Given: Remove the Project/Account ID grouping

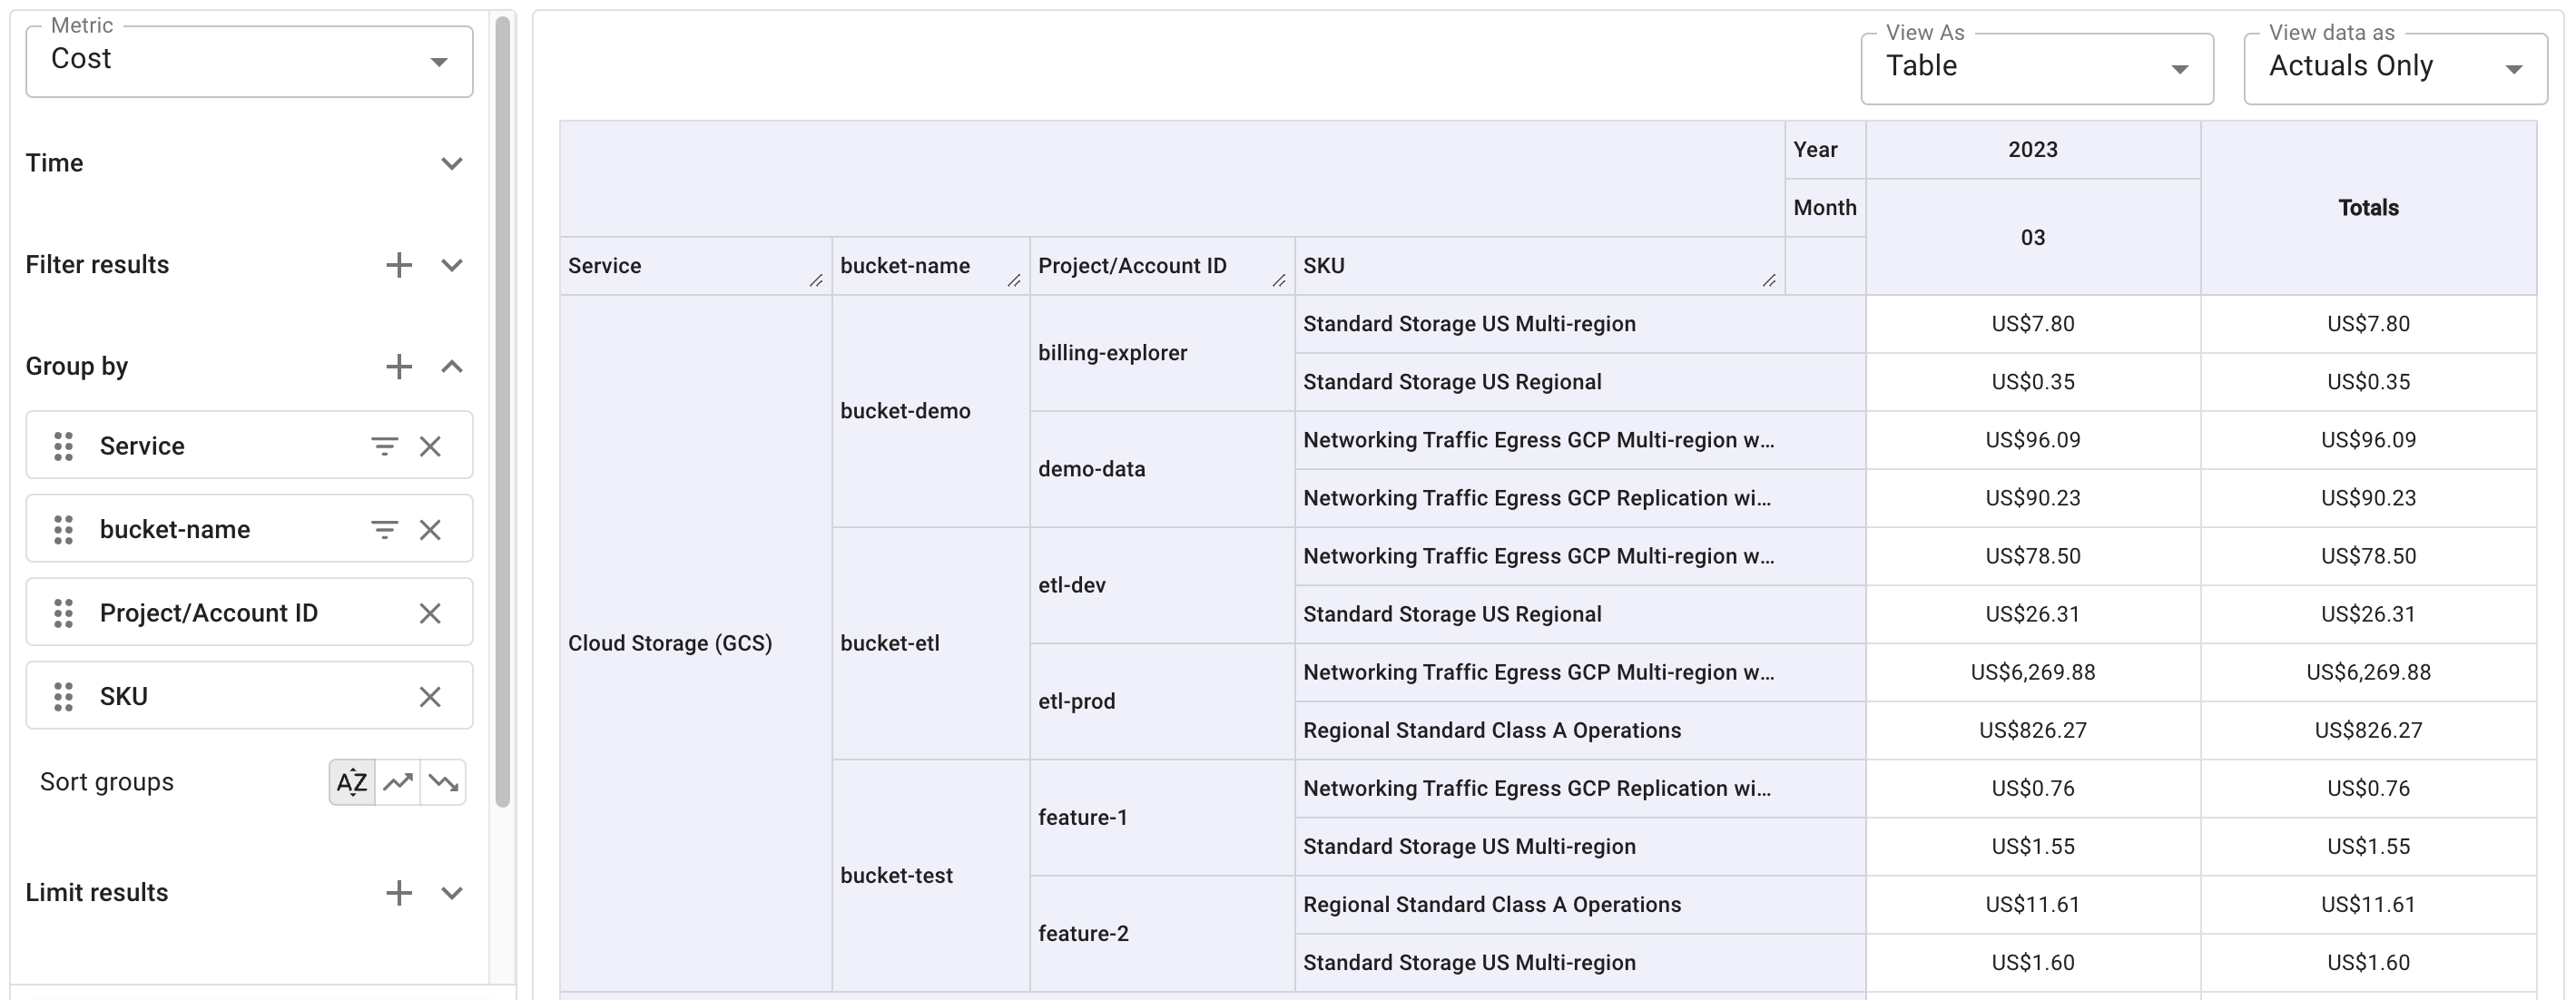Looking at the screenshot, I should pyautogui.click(x=430, y=612).
